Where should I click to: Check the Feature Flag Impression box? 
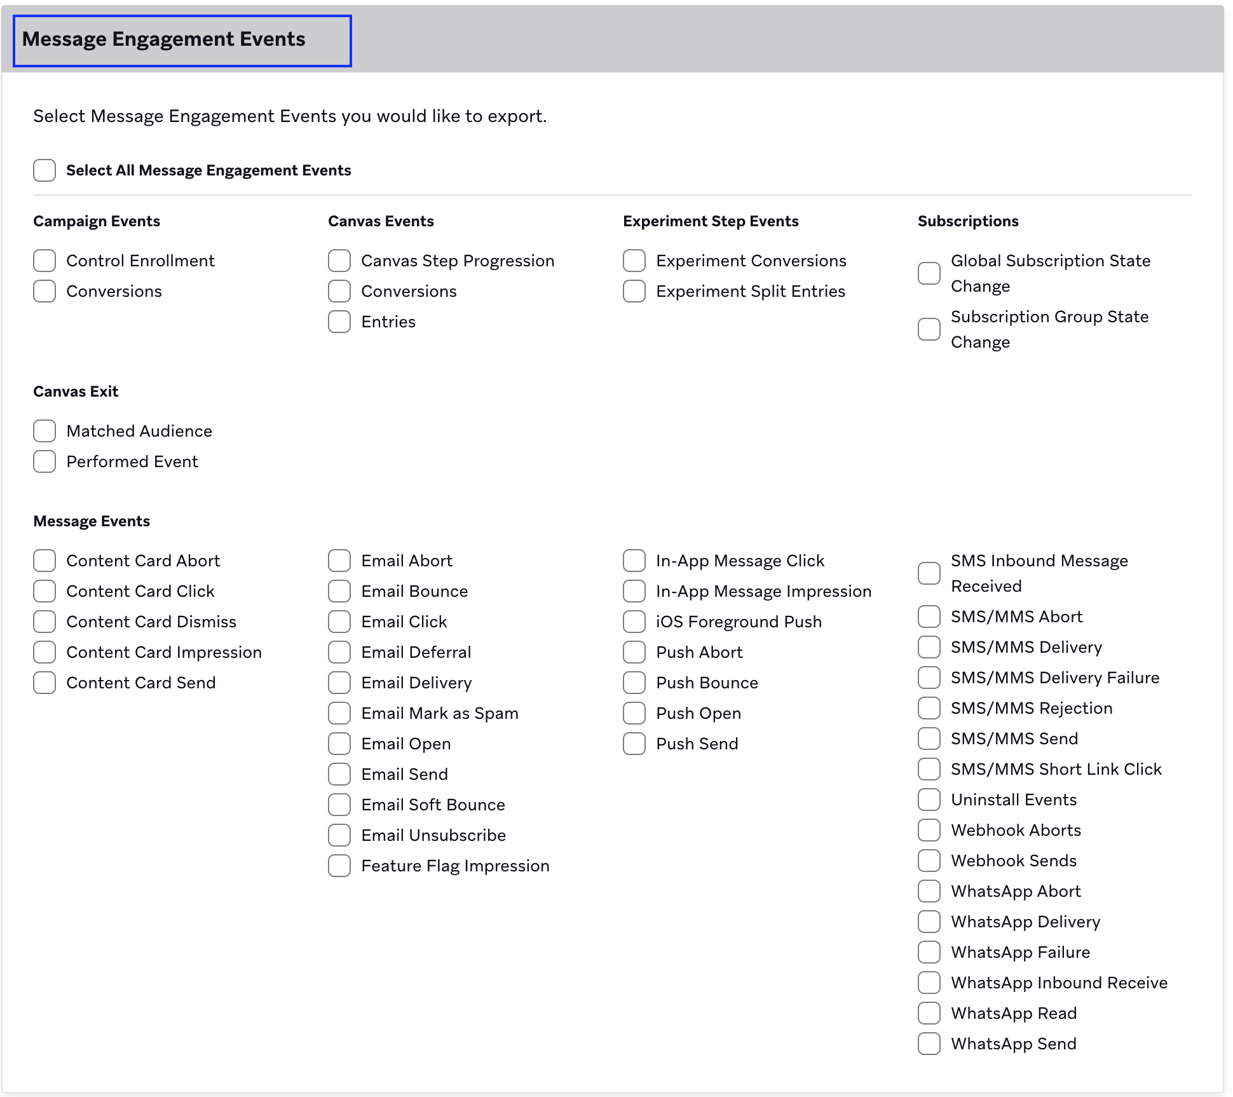[x=339, y=866]
